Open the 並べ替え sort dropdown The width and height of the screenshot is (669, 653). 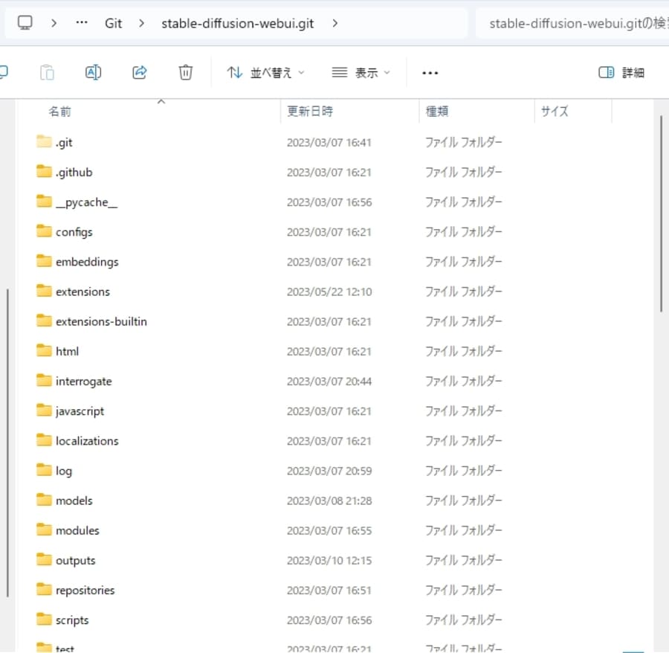click(x=265, y=73)
